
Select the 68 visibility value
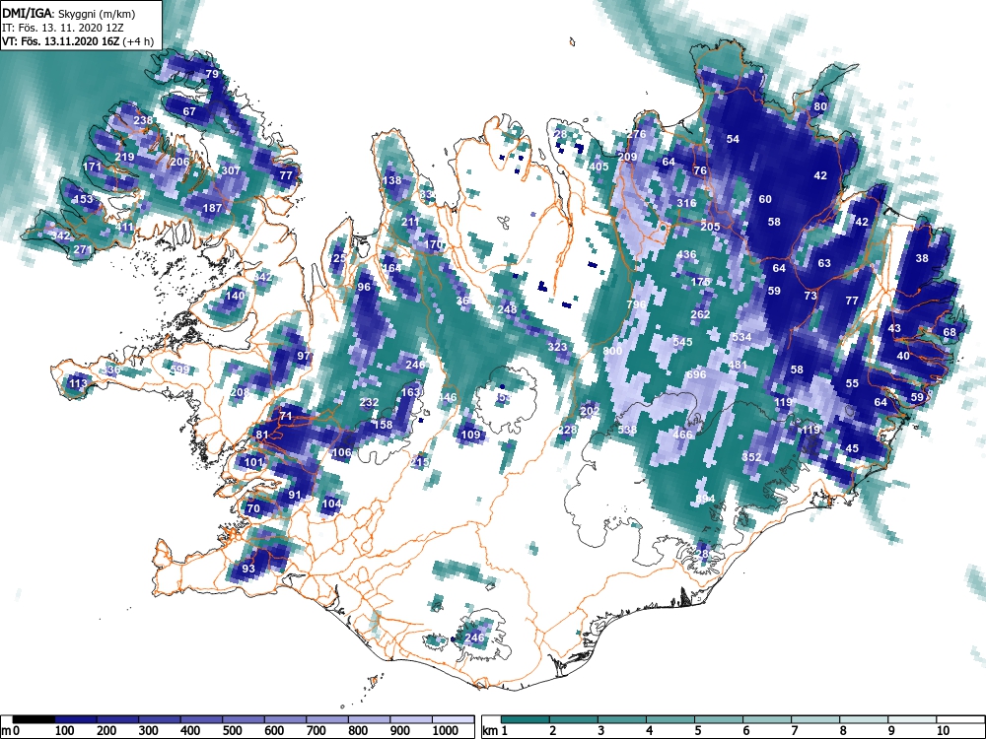tap(950, 333)
